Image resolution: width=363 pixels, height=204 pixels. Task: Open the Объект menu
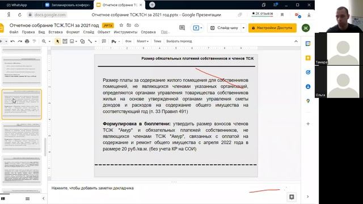(x=104, y=32)
